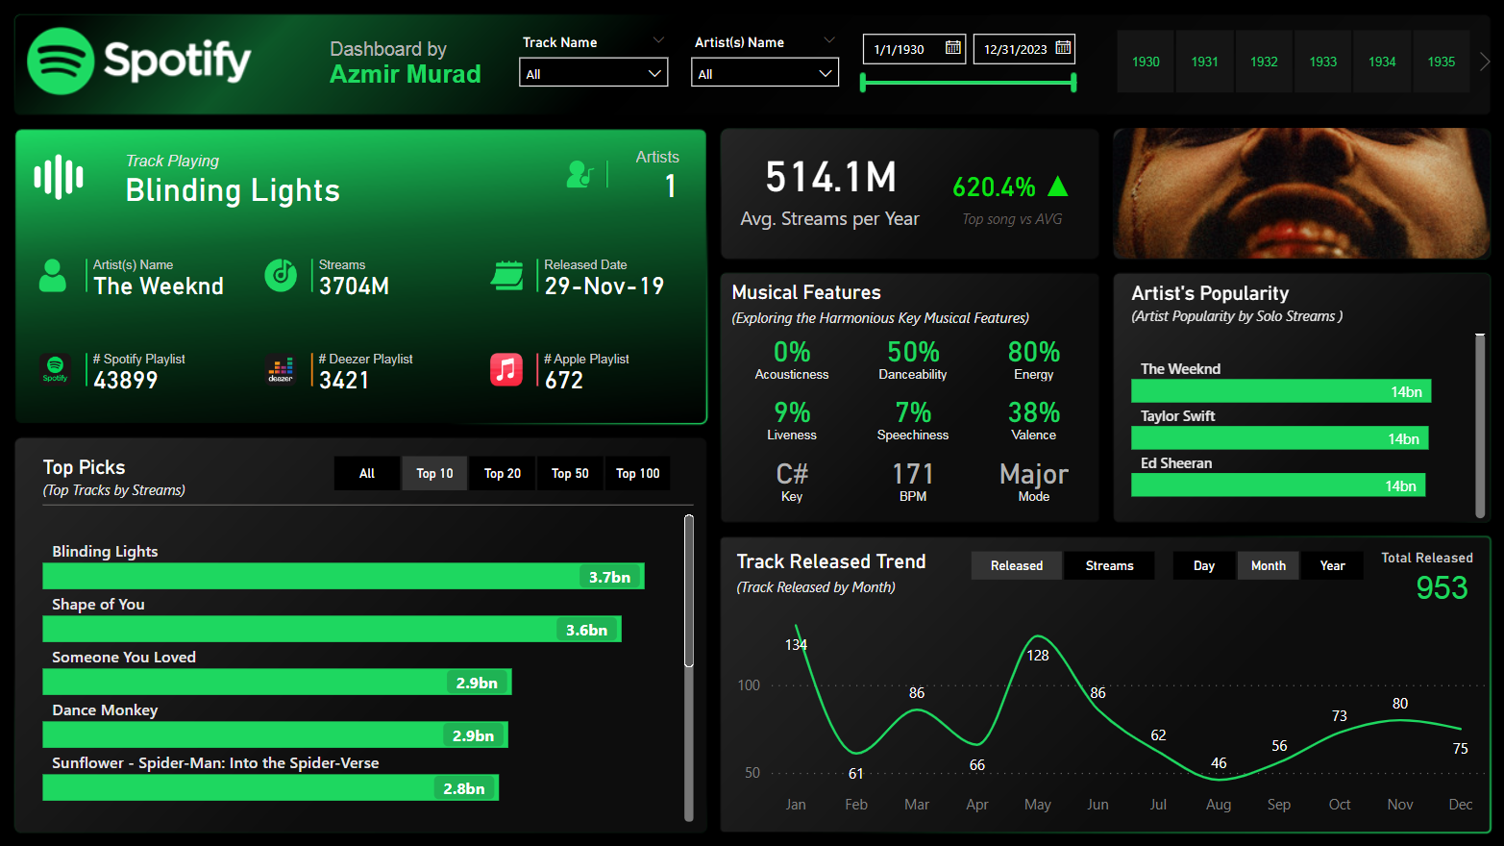The height and width of the screenshot is (846, 1504).
Task: Click the Top Picks list scrollbar
Action: [x=688, y=591]
